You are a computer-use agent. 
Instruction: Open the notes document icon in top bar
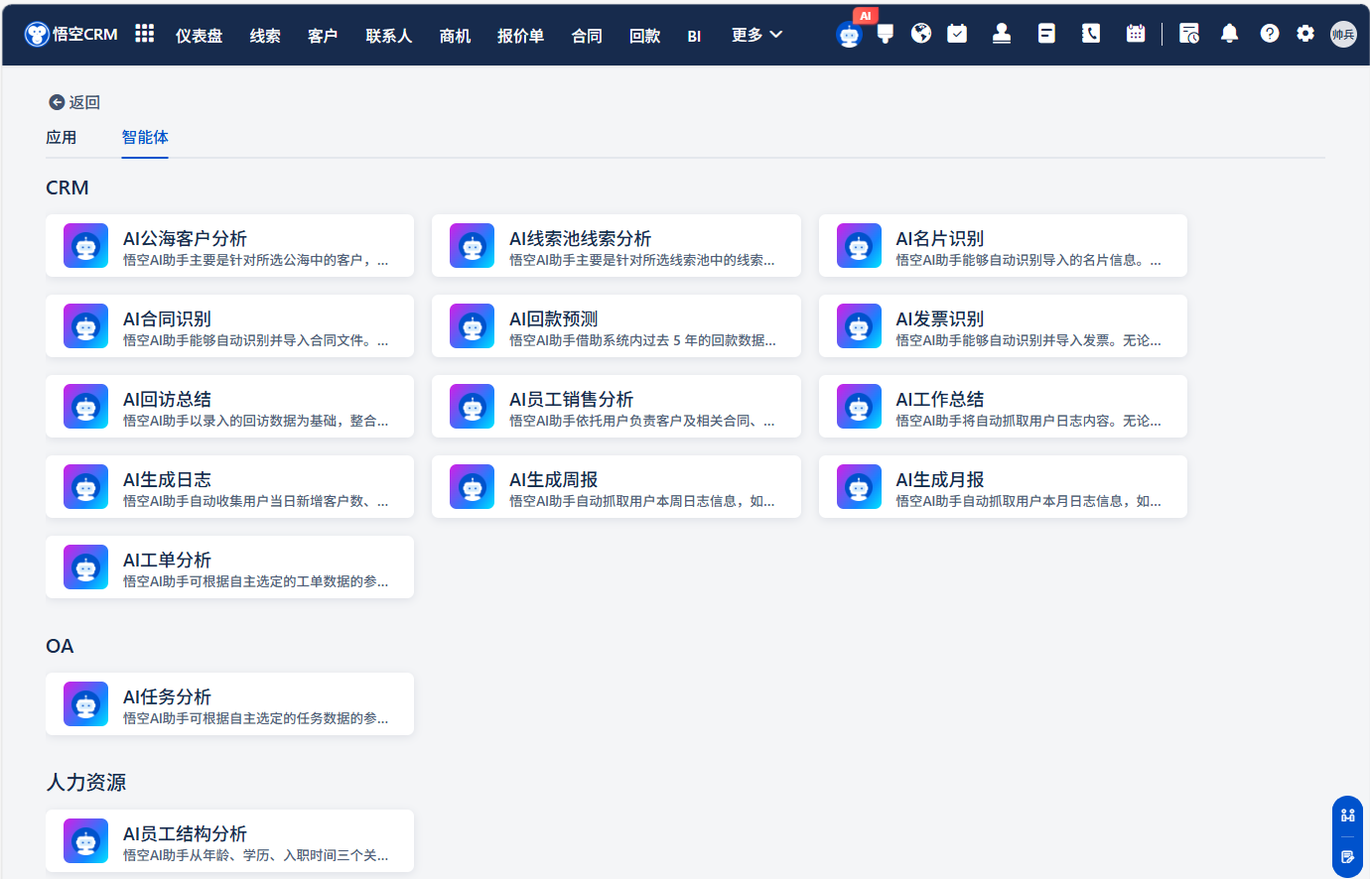(x=1046, y=34)
